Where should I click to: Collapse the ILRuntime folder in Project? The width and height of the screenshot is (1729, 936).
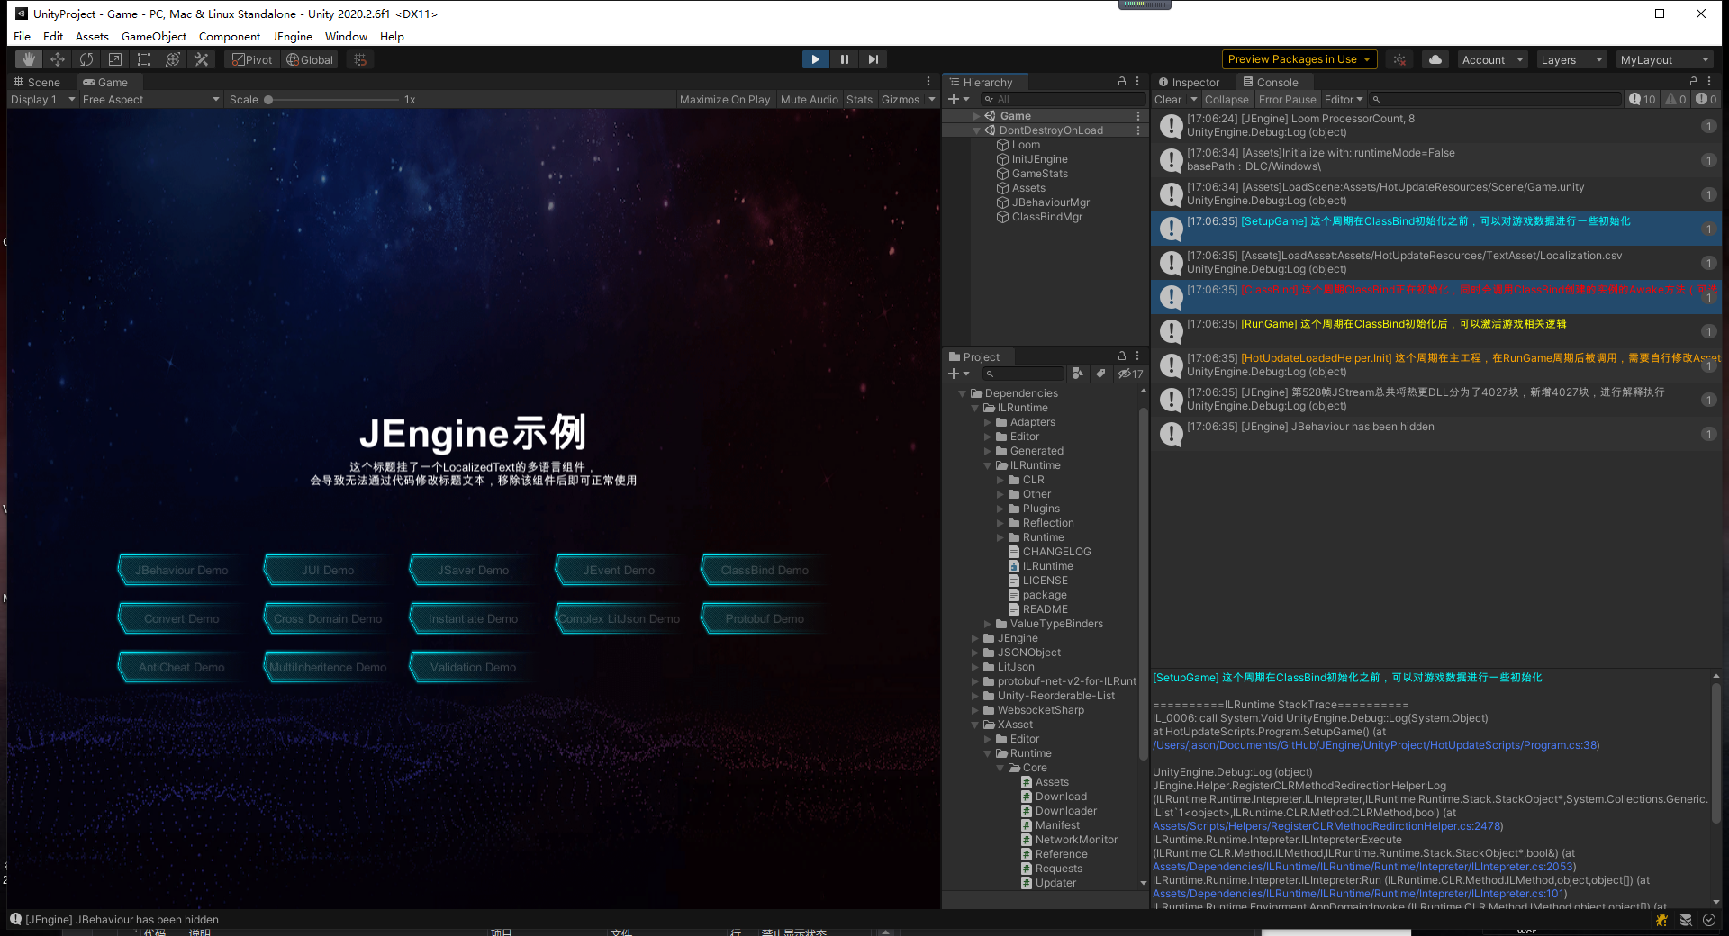click(974, 408)
